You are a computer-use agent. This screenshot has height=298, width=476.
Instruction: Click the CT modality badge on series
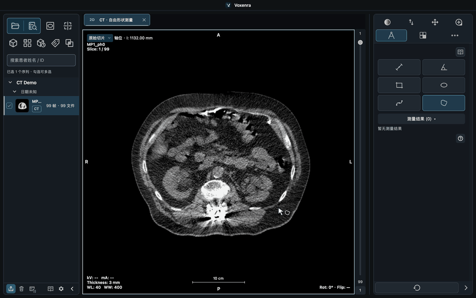[36, 109]
